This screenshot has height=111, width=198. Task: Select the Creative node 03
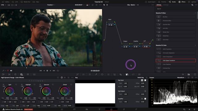click(x=136, y=45)
